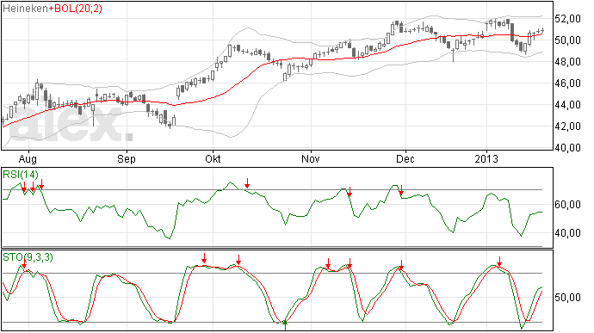Image resolution: width=594 pixels, height=333 pixels.
Task: Click the green buy arrow in STO panel
Action: point(285,325)
